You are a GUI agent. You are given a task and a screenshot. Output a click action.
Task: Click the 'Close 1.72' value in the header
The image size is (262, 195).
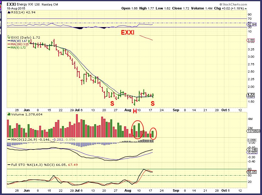coord(181,8)
